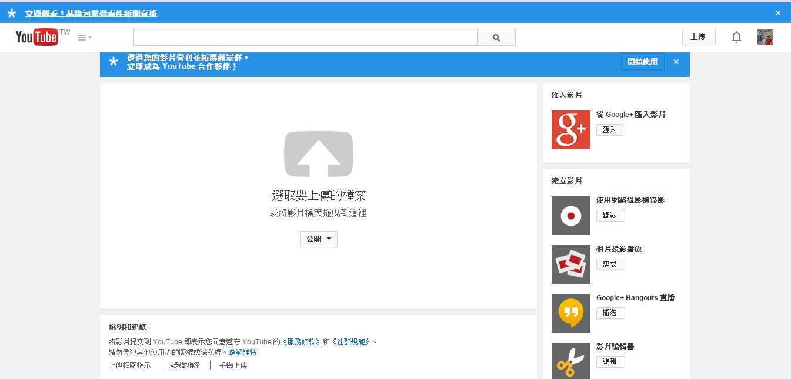Viewport: 791px width, 379px height.
Task: Click the 建立 button
Action: pos(609,264)
